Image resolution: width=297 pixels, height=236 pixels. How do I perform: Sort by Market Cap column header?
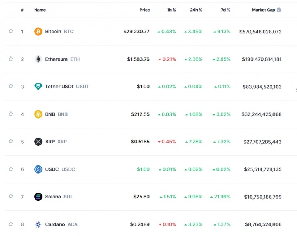(264, 10)
